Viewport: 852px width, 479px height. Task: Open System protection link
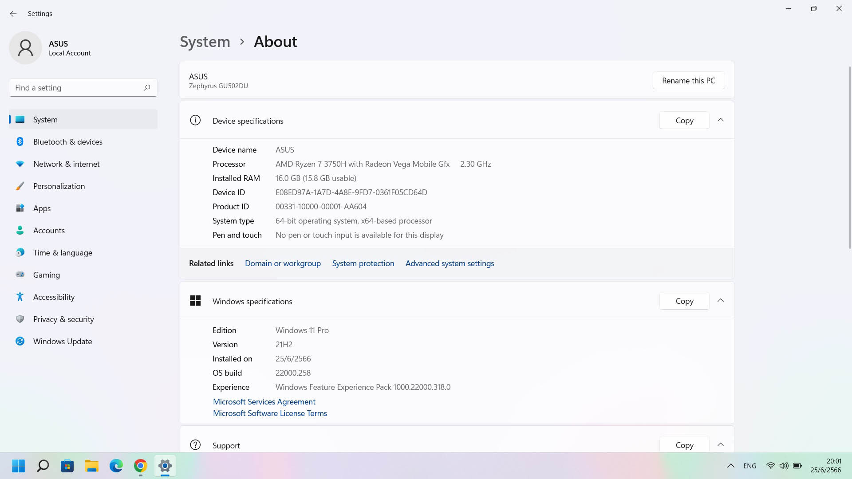pos(363,263)
